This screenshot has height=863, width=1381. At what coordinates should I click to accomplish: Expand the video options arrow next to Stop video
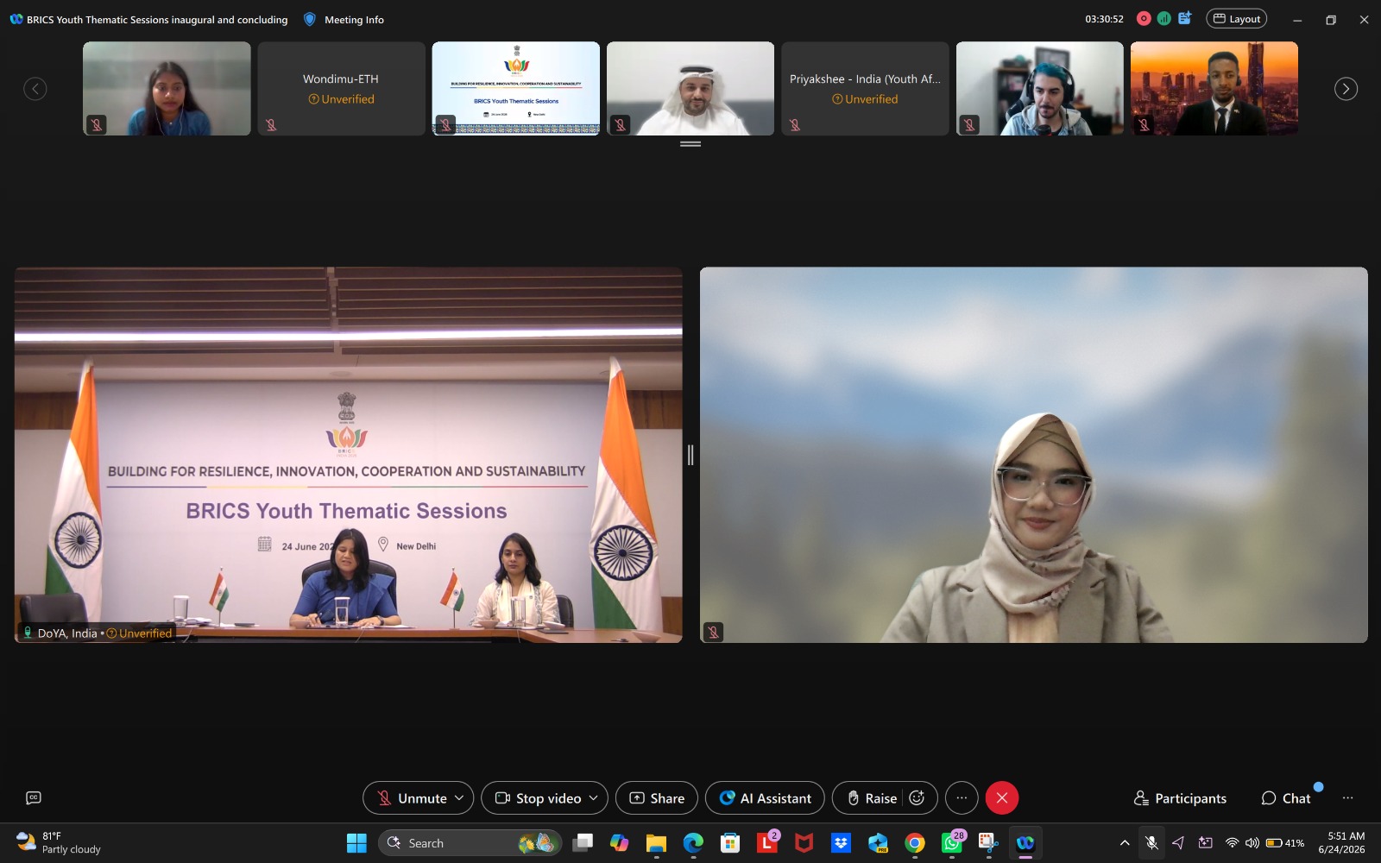pos(594,798)
